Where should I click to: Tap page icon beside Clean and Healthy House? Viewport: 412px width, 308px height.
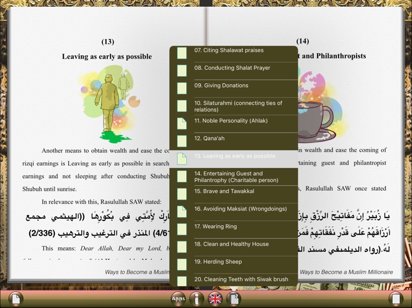click(x=182, y=247)
